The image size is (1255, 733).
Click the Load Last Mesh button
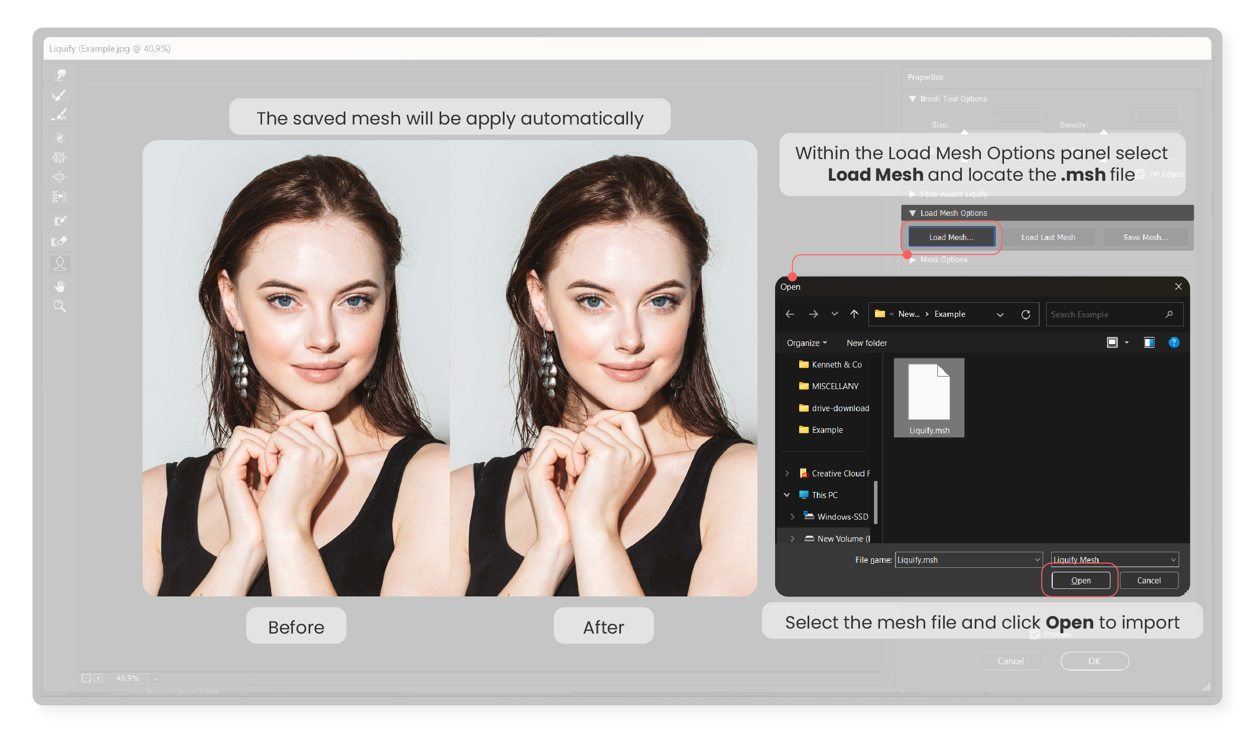pos(1048,237)
